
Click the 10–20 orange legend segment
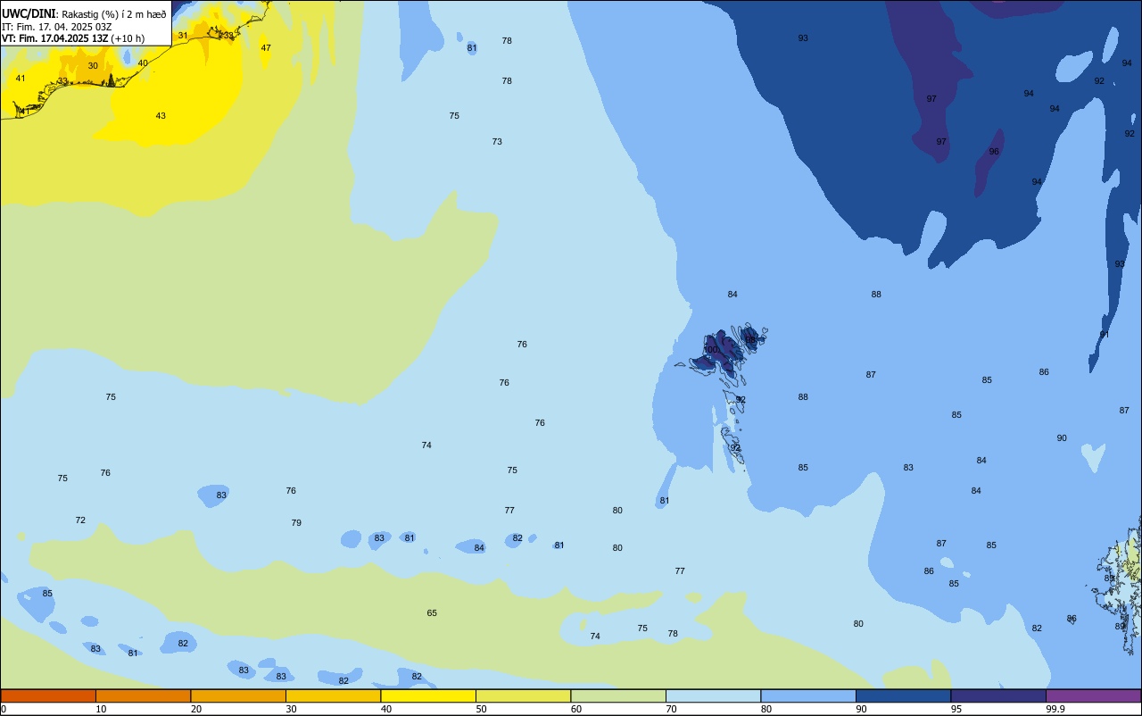[143, 695]
